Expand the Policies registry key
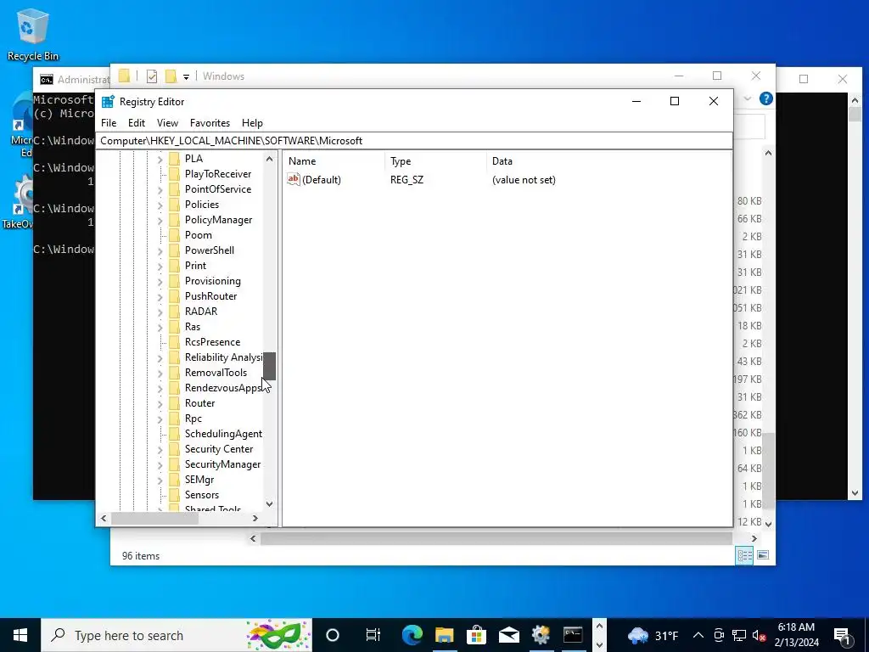 (x=160, y=205)
